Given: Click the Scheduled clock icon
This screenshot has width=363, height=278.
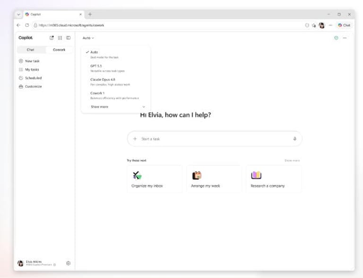Looking at the screenshot, I should [21, 78].
